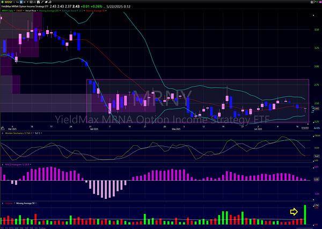This screenshot has width=322, height=229.
Task: Click the icon left of the pencil tool
Action: (x=39, y=2)
